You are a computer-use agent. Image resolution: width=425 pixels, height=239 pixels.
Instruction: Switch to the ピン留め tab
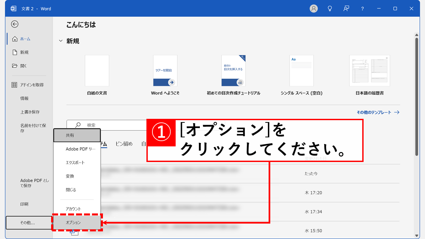[124, 144]
